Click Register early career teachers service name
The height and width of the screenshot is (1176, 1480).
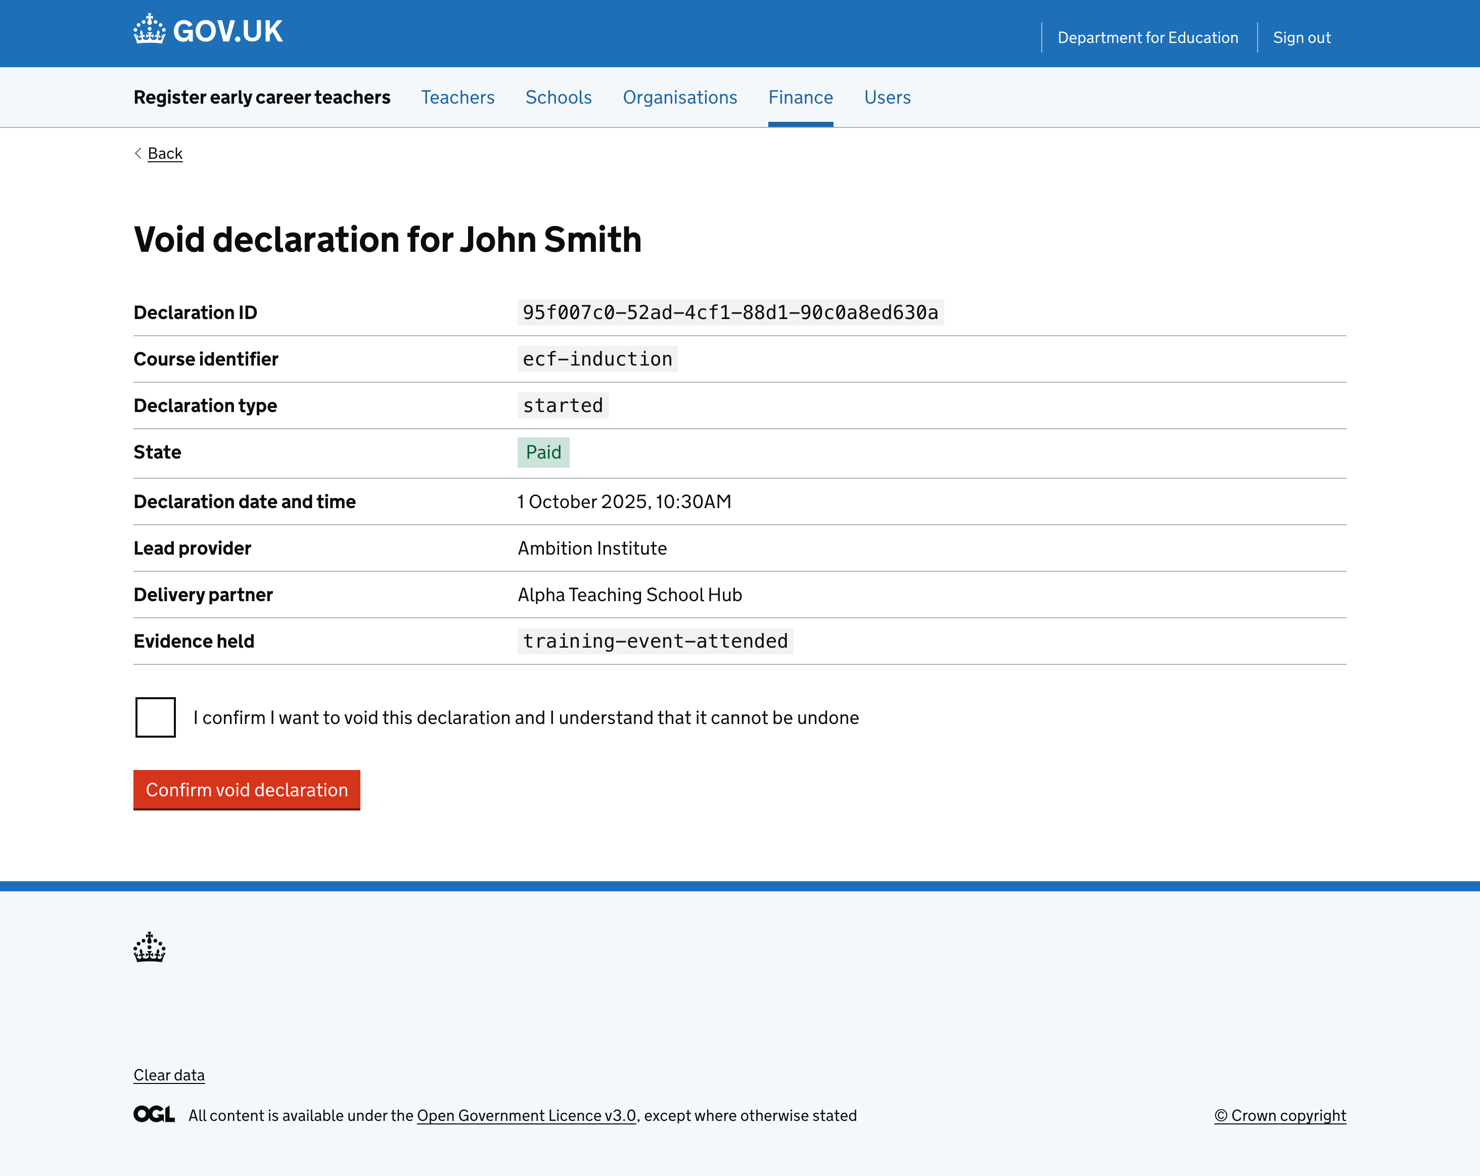[262, 98]
